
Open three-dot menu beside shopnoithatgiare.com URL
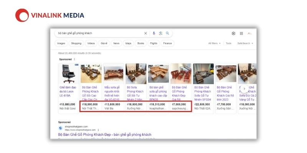pyautogui.click(x=98, y=130)
